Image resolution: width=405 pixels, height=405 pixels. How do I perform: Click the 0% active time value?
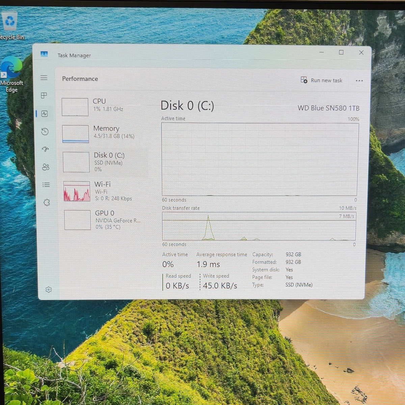click(x=168, y=264)
